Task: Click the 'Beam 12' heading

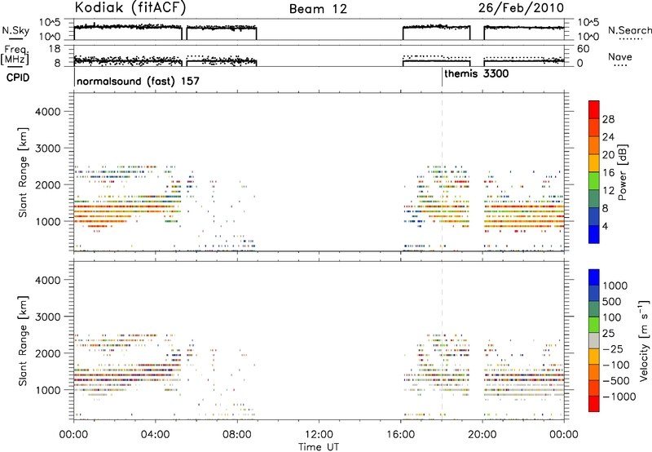Action: coord(318,9)
